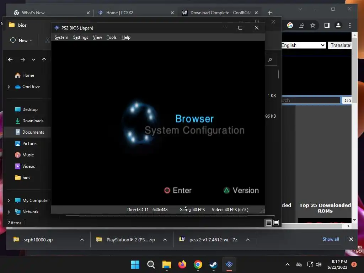This screenshot has width=364, height=273.
Task: Select Home in File Explorer sidebar
Action: tap(28, 75)
